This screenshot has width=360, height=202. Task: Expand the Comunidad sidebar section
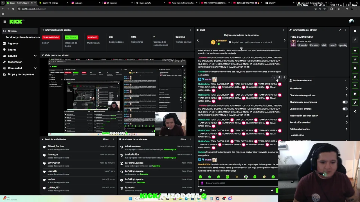click(x=35, y=68)
